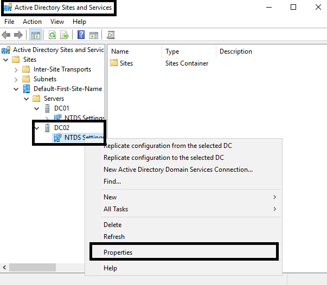Click NTDS Settings icon under DC01
The image size is (327, 285).
click(x=58, y=117)
